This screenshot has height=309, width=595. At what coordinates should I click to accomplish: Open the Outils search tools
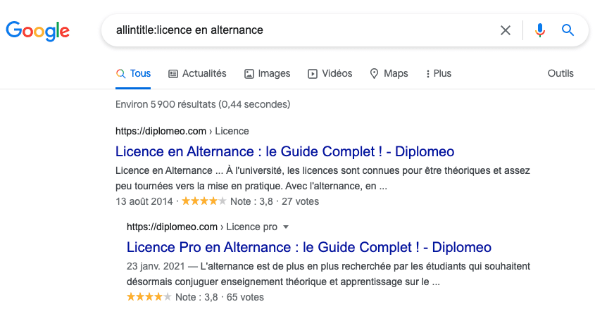[x=560, y=73]
